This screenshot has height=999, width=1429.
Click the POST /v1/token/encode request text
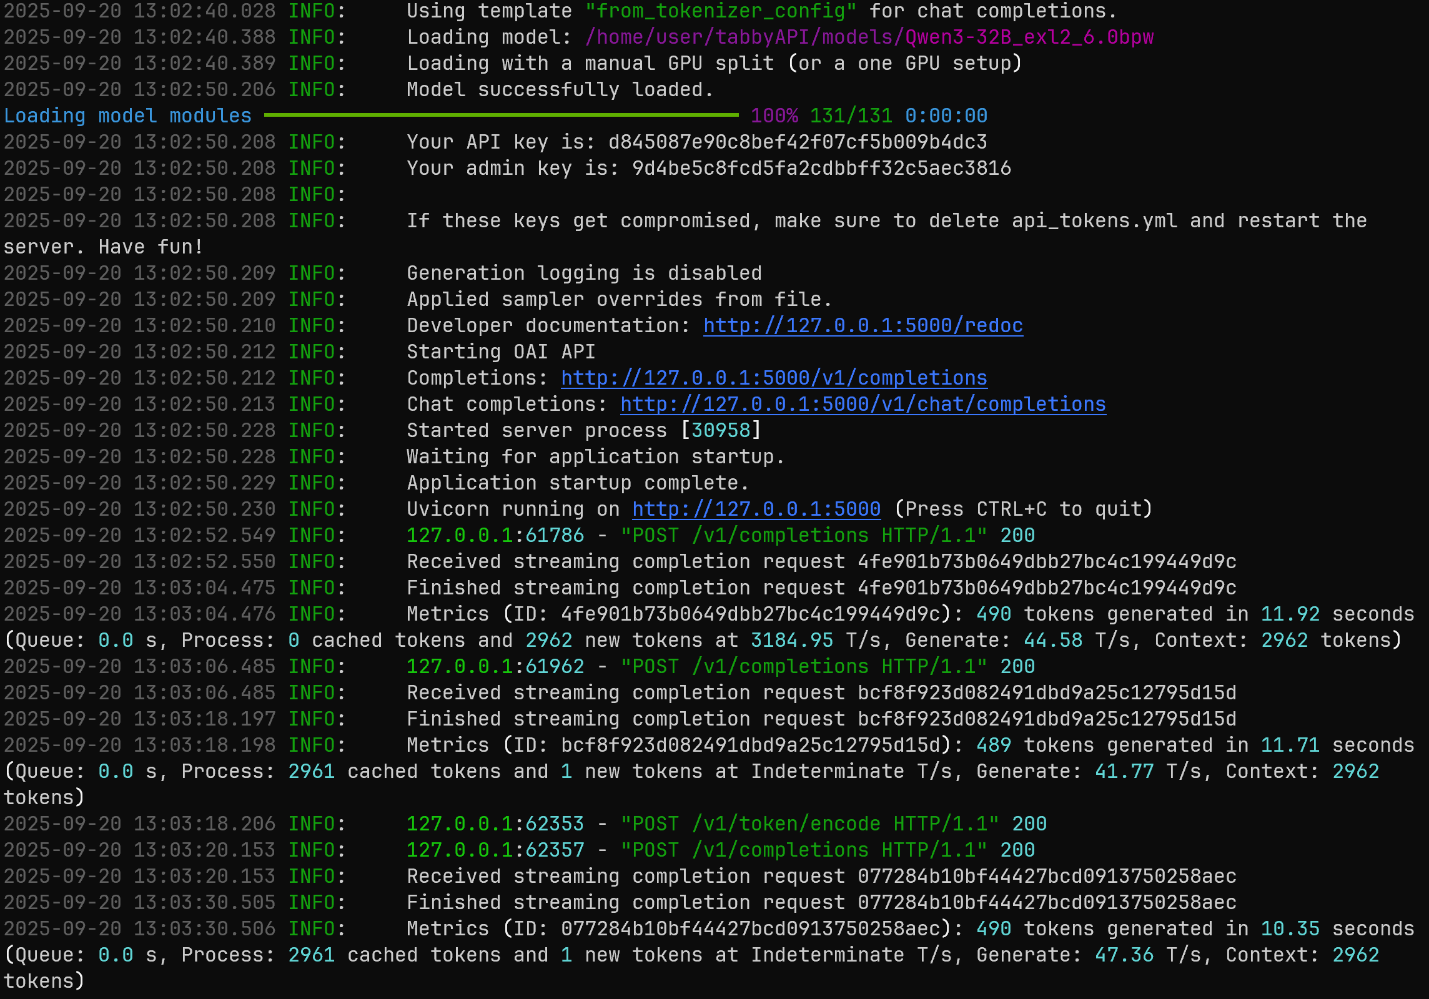click(x=809, y=824)
